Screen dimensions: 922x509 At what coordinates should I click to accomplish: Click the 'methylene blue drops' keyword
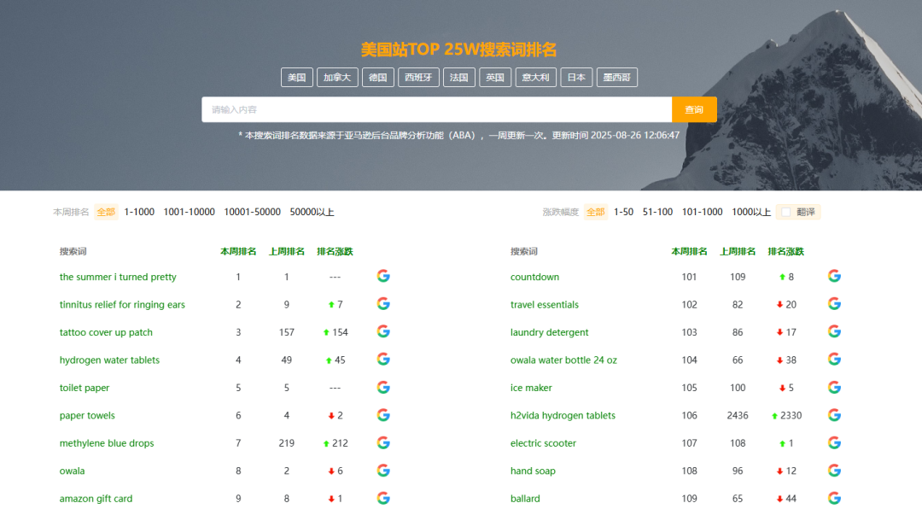pyautogui.click(x=107, y=443)
